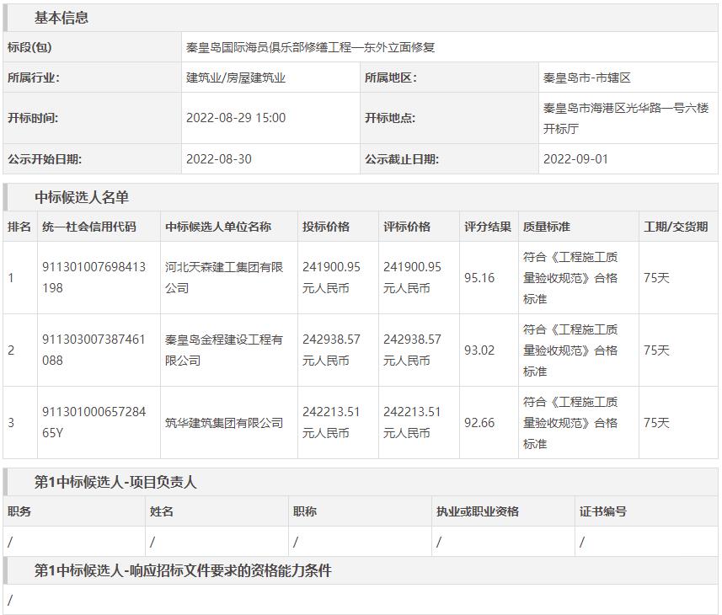
Task: Click the 中标候选人名单 section header
Action: (x=82, y=197)
